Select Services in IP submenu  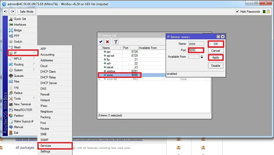click(55, 146)
